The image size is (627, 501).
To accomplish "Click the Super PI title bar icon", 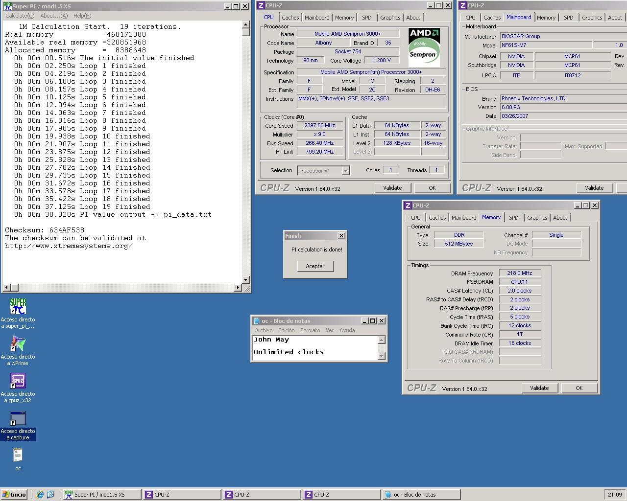I will (x=7, y=6).
